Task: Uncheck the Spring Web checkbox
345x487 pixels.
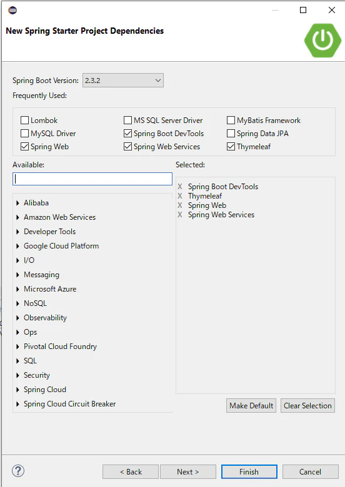Action: [x=24, y=146]
